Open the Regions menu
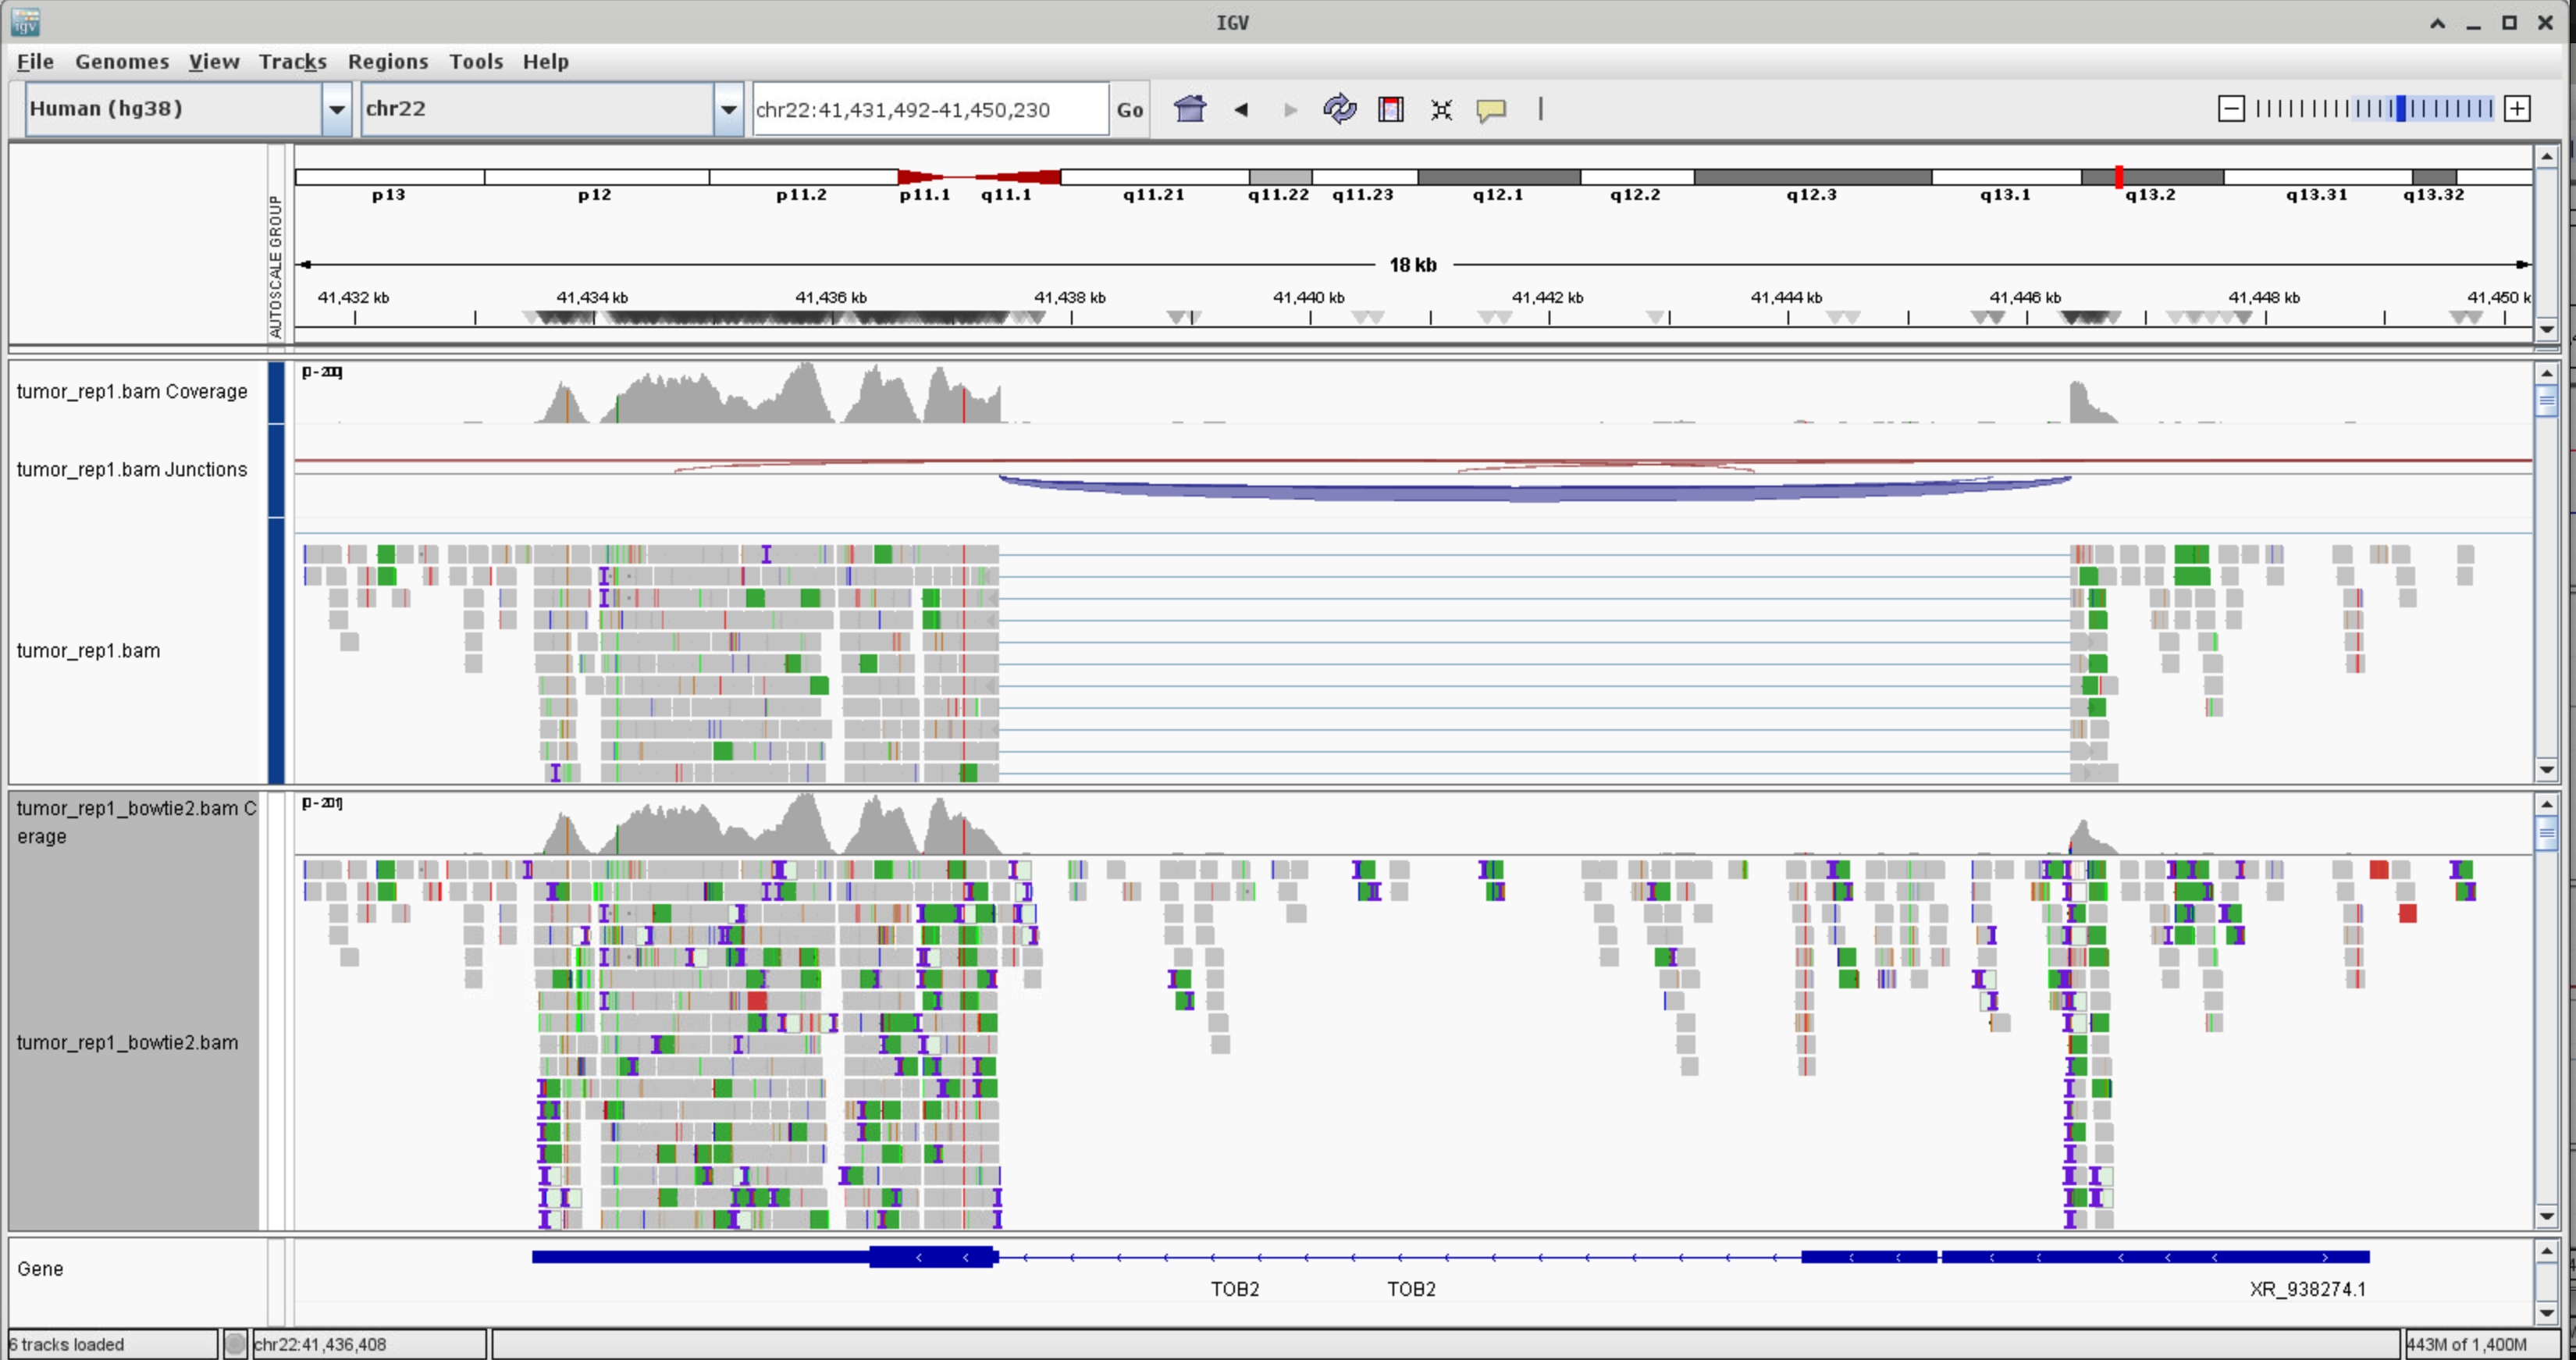The height and width of the screenshot is (1360, 2576). coord(387,62)
